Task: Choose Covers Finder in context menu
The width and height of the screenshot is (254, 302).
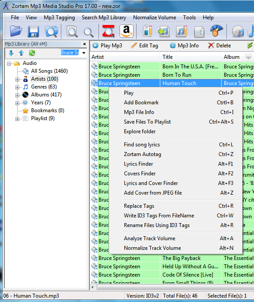Action: point(176,174)
